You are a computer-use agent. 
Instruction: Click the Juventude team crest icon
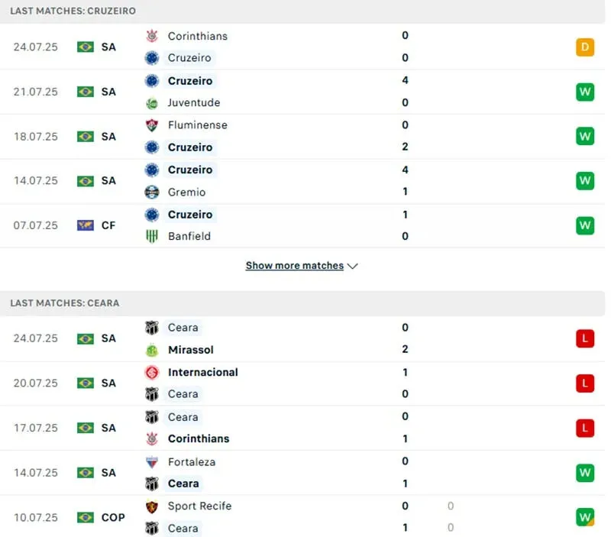152,103
